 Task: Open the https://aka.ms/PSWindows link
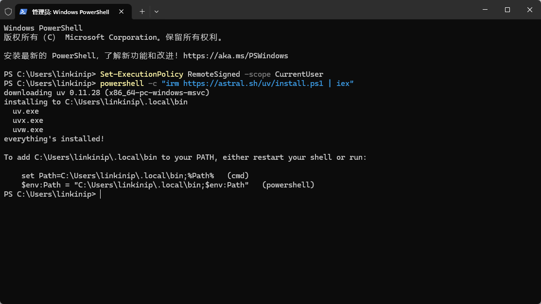click(235, 56)
